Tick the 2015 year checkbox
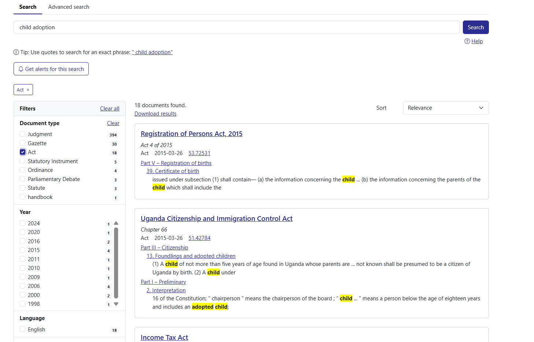Viewport: 534px width, 342px height. click(23, 250)
